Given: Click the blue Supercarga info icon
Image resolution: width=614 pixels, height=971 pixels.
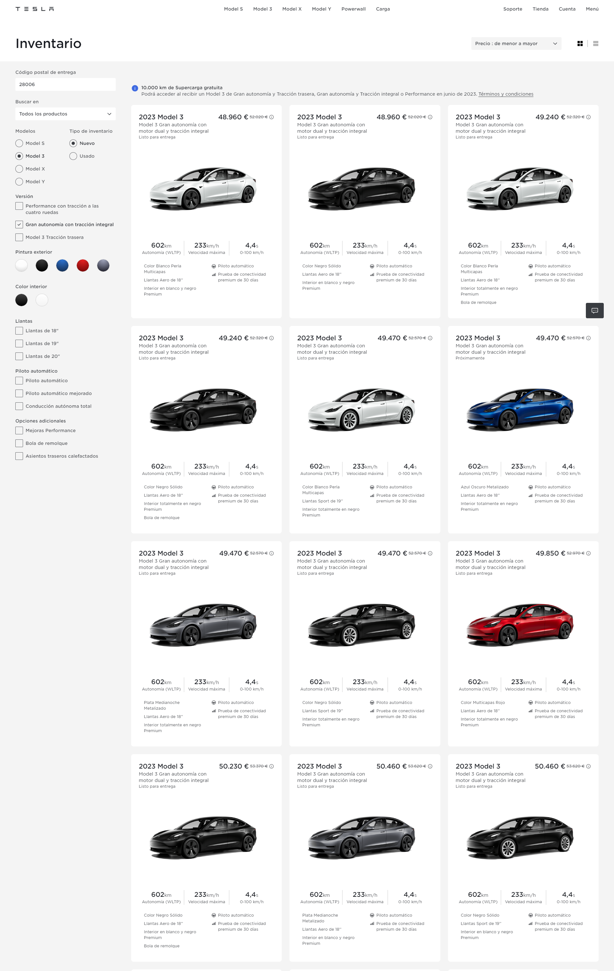Looking at the screenshot, I should tap(135, 88).
